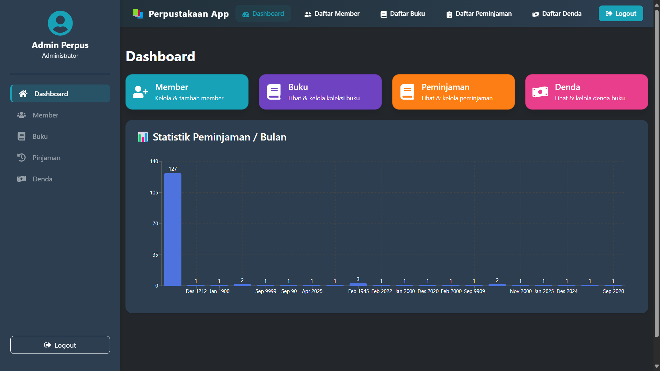Open Daftar Buku in top navigation
This screenshot has width=660, height=371.
pos(403,14)
